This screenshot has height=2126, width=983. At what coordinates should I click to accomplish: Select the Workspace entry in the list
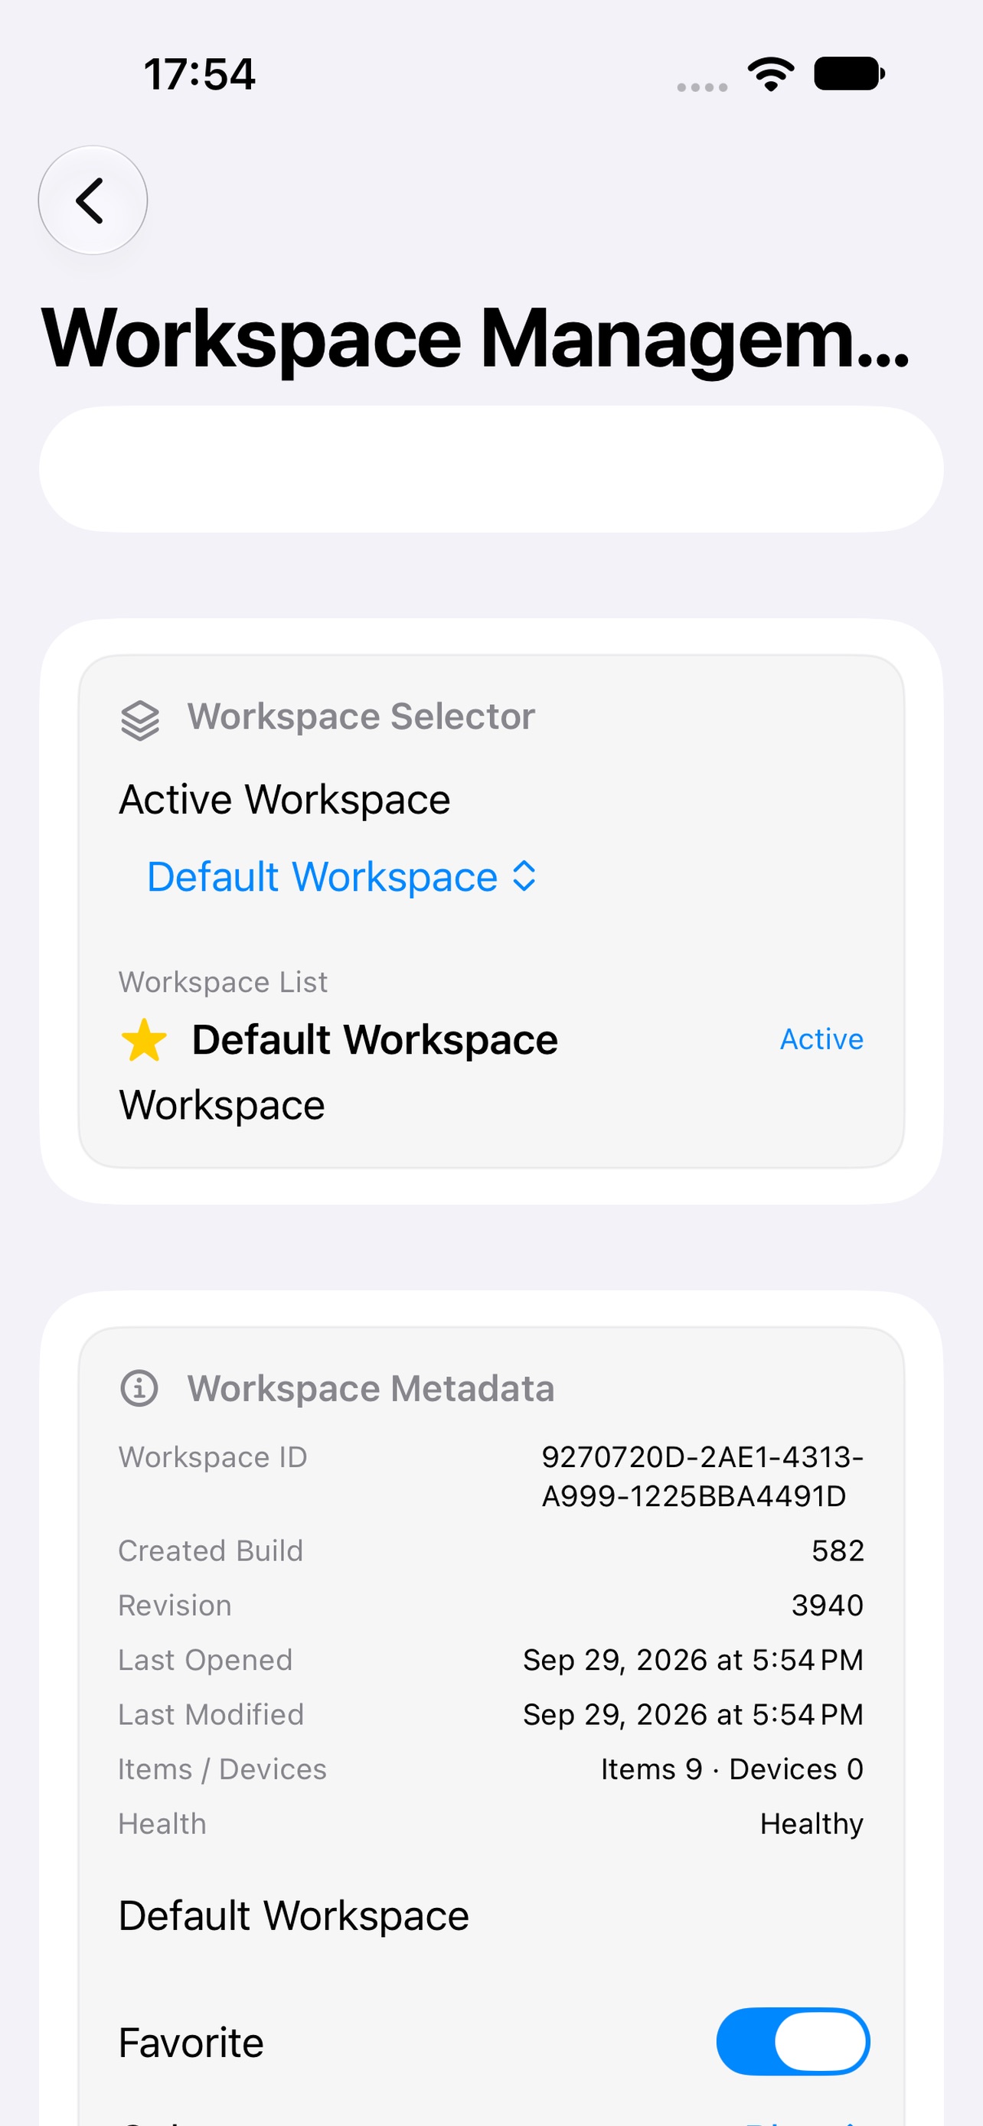point(222,1105)
